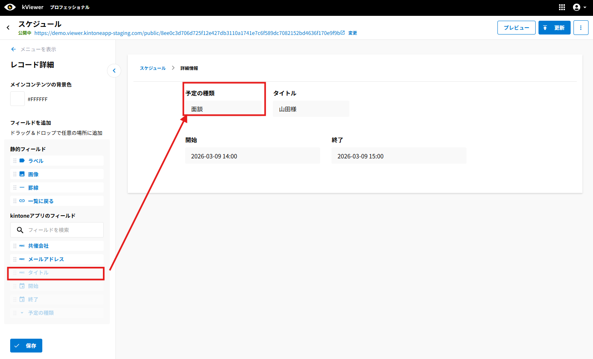Click スケジュール in the breadcrumb
This screenshot has width=593, height=359.
153,68
